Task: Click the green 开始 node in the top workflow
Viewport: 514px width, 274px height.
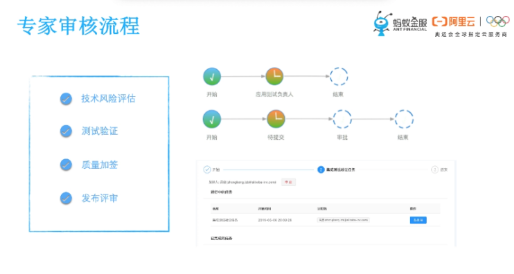Action: point(212,77)
